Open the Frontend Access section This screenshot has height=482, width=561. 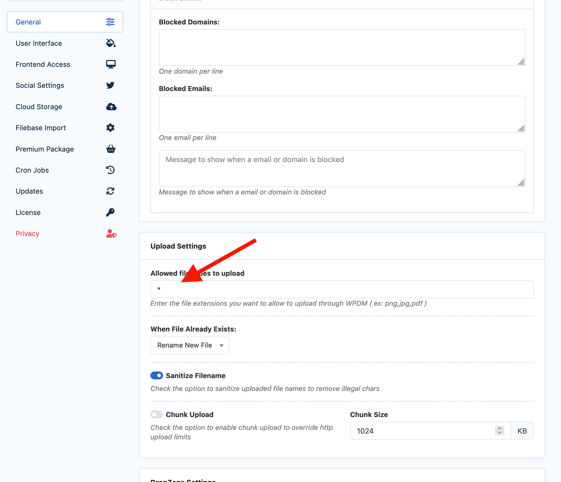click(x=65, y=64)
